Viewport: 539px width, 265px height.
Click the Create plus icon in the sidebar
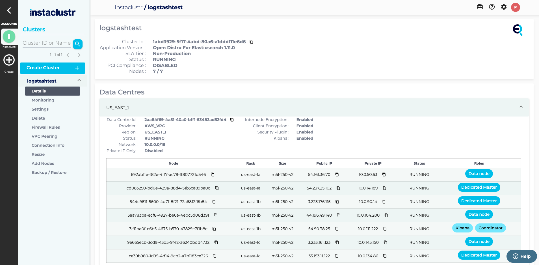pyautogui.click(x=9, y=60)
